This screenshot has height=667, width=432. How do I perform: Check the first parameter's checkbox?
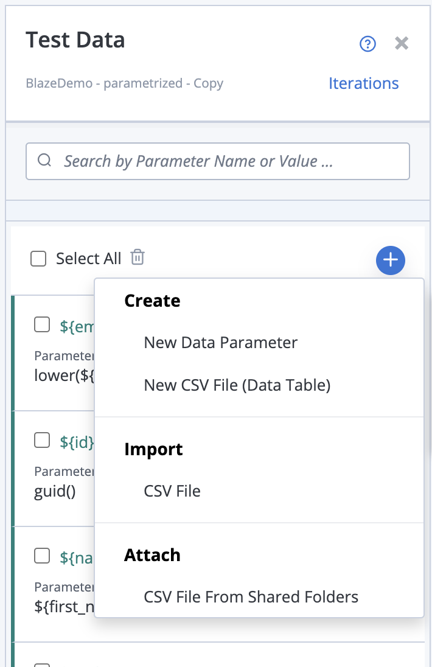pyautogui.click(x=42, y=325)
